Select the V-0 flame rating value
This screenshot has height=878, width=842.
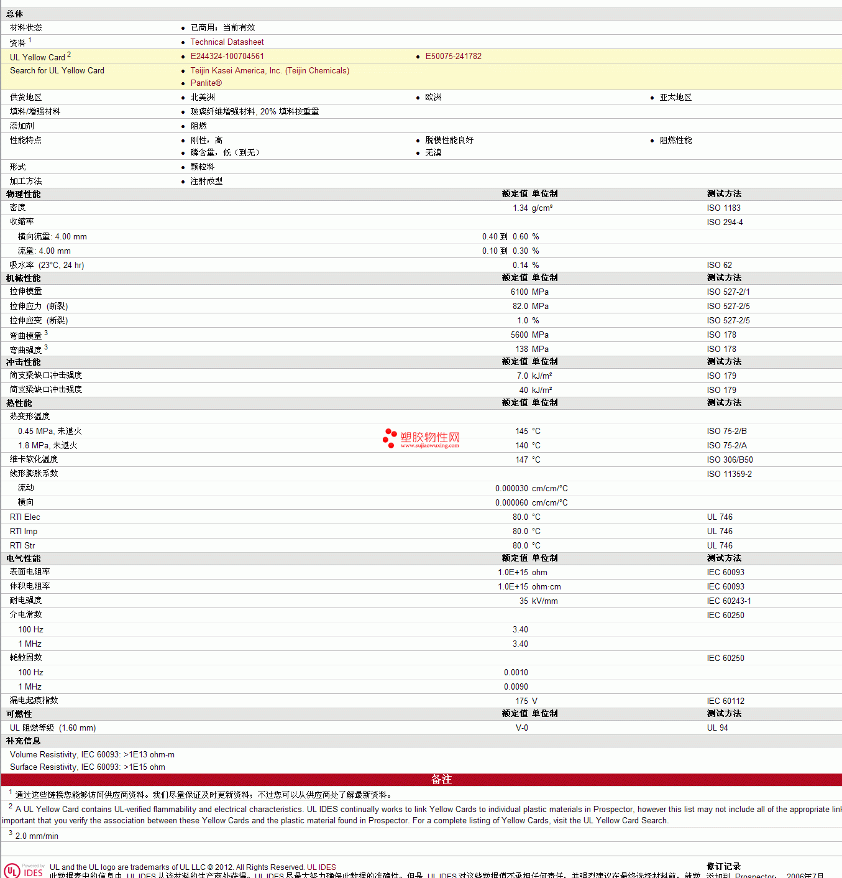(522, 728)
